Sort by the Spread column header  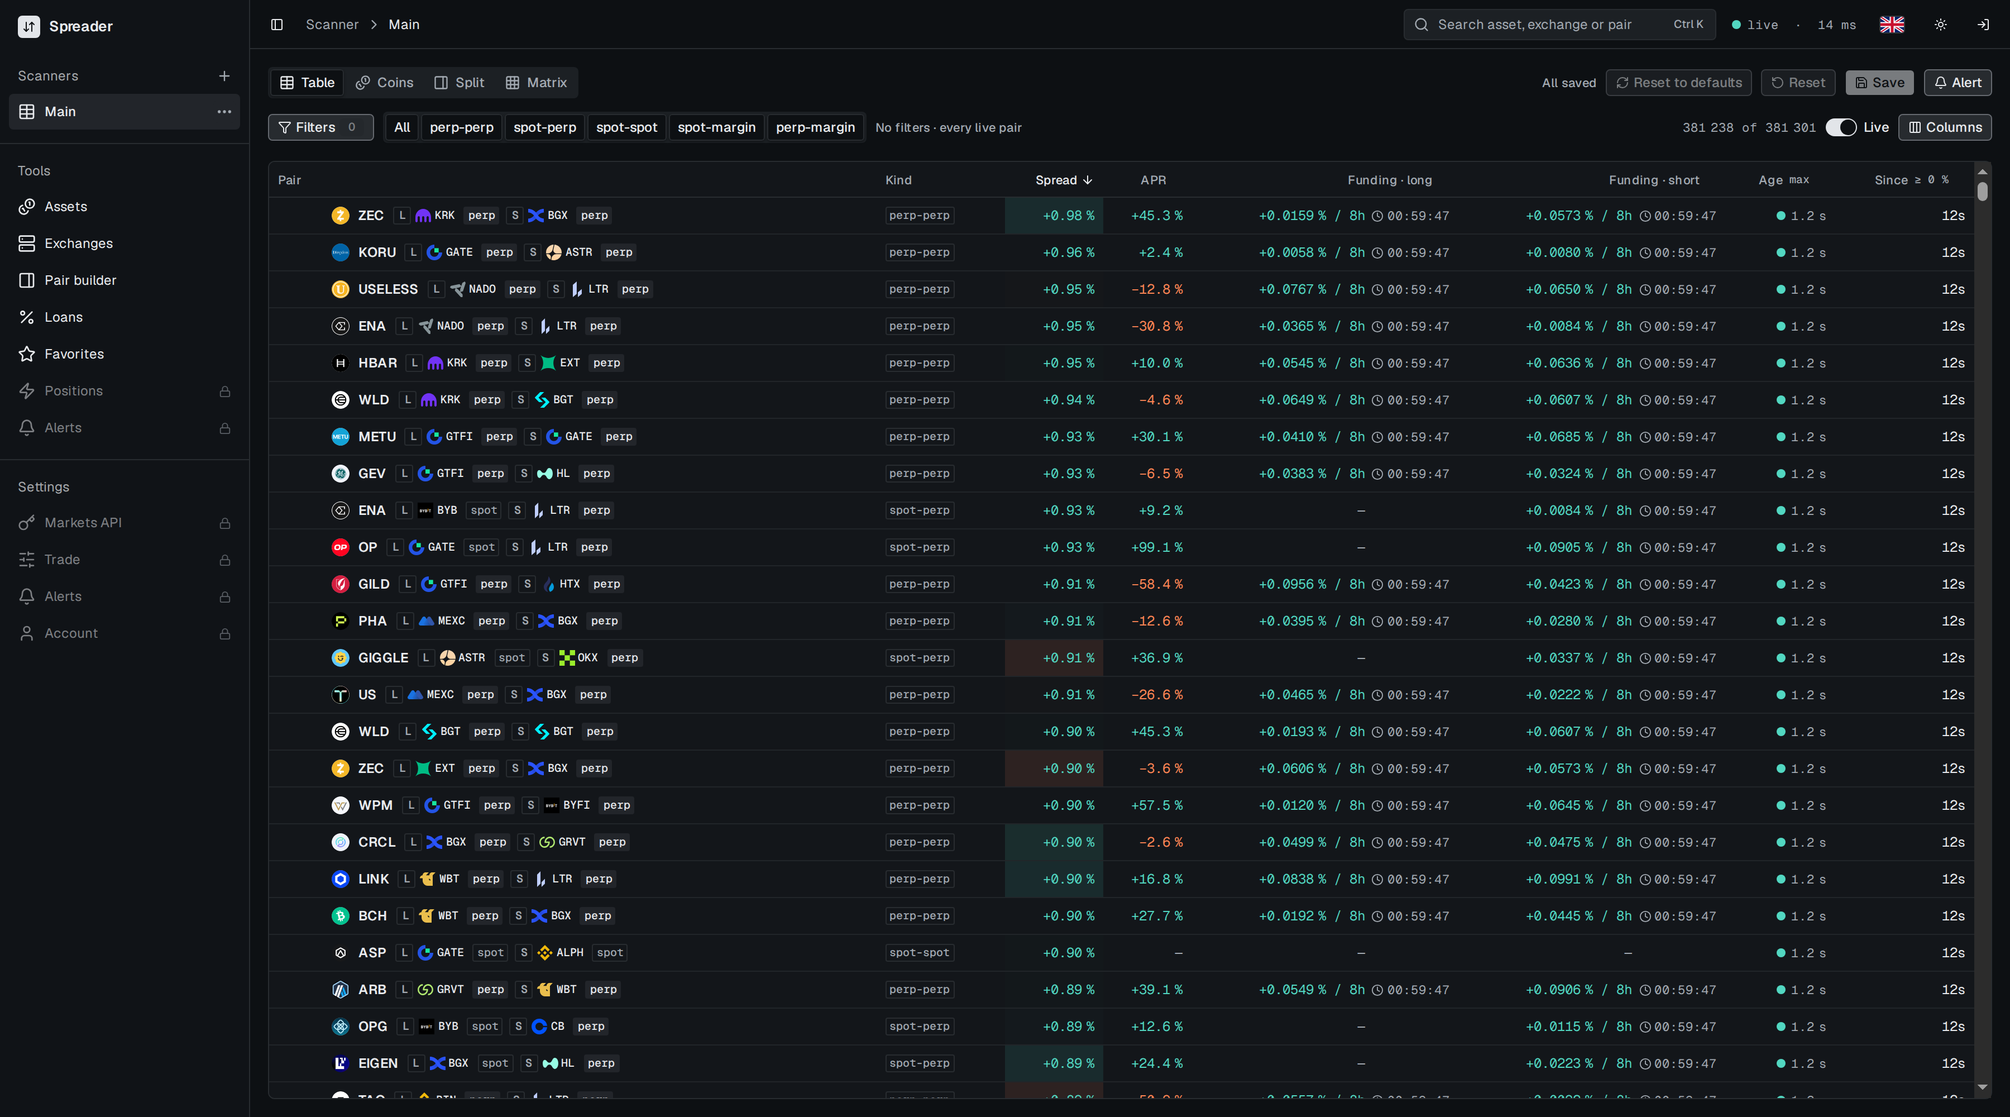1064,179
